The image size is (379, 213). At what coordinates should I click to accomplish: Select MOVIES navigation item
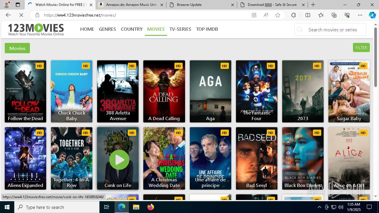tap(156, 29)
